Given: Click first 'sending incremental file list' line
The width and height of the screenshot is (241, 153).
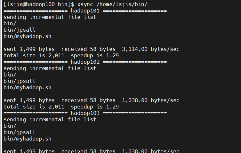Looking at the screenshot, I should tap(50, 17).
